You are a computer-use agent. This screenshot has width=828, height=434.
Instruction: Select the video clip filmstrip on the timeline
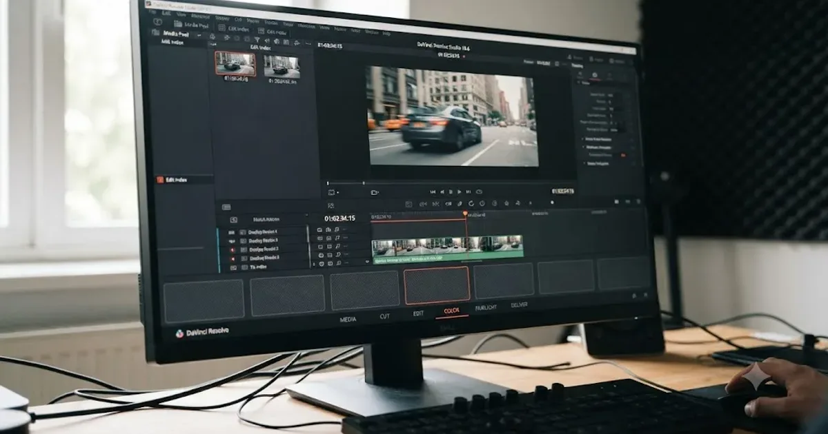tap(447, 246)
